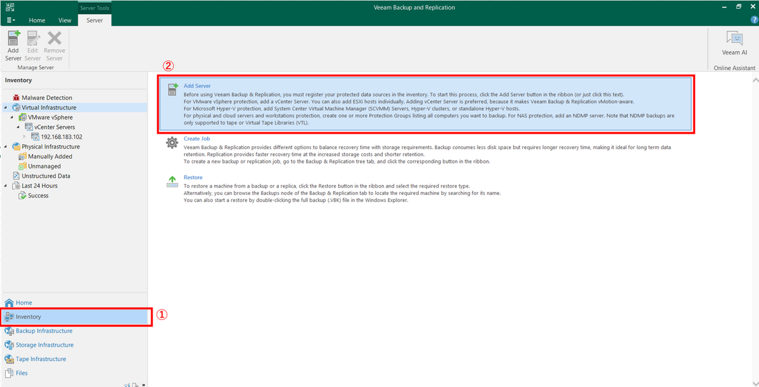Open the main application menu button
The height and width of the screenshot is (387, 759).
[x=11, y=20]
